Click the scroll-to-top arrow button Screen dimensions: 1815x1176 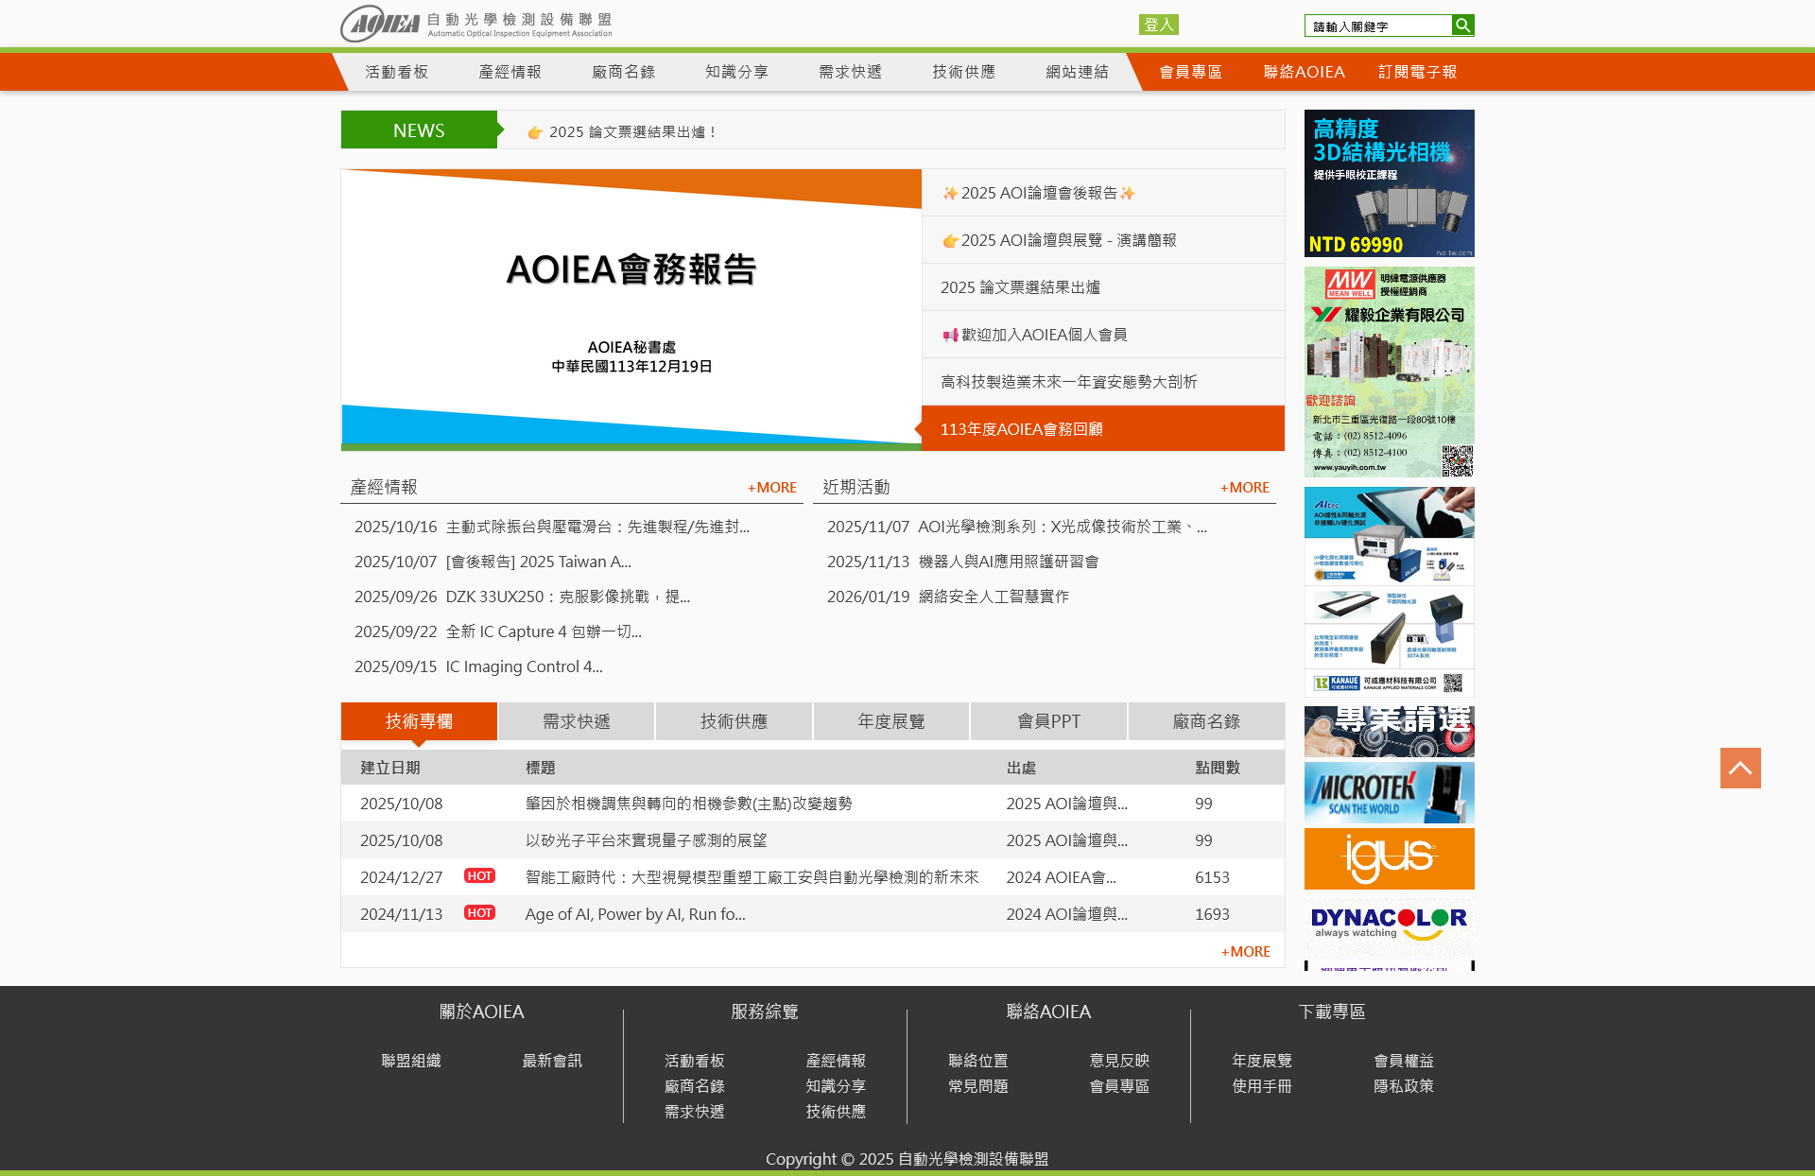[x=1739, y=768]
